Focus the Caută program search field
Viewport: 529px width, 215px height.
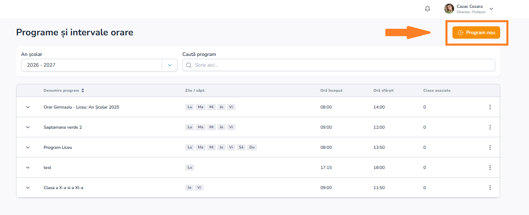click(339, 65)
